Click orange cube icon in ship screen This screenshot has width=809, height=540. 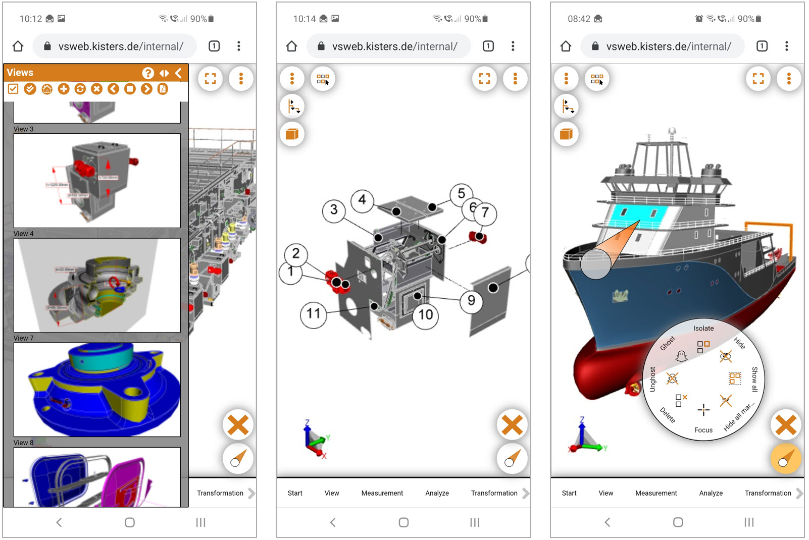(x=566, y=134)
